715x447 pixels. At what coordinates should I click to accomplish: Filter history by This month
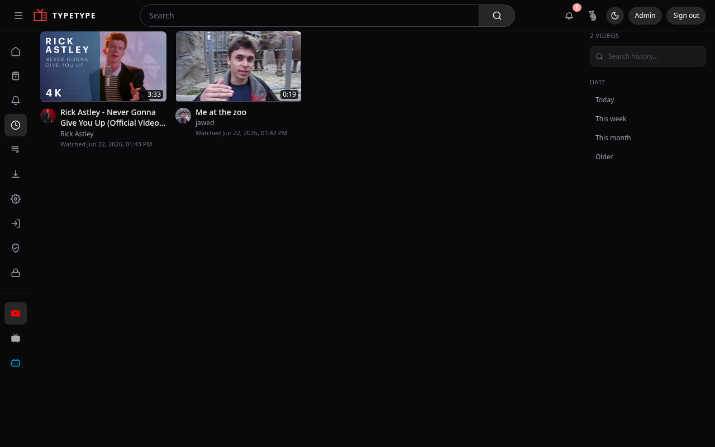click(648, 138)
